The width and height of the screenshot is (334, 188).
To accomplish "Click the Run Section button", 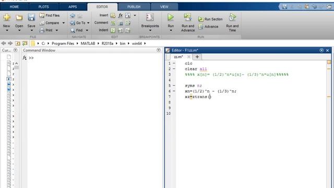I will pos(210,19).
